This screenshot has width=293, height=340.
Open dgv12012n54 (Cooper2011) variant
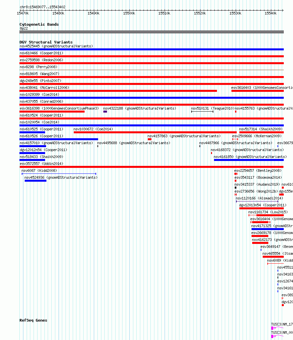coord(43,150)
